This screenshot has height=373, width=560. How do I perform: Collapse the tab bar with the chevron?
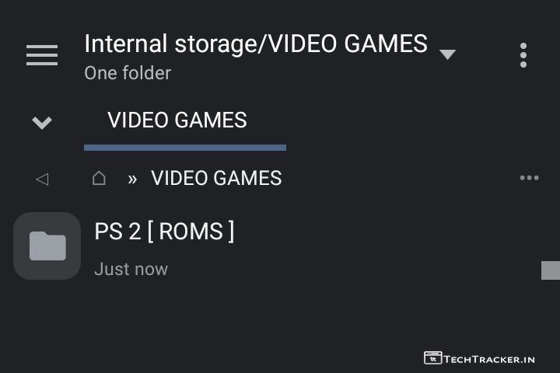[x=42, y=122]
